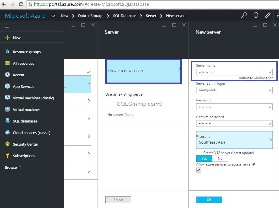Image resolution: width=279 pixels, height=208 pixels.
Task: Click the Password field
Action: click(234, 107)
